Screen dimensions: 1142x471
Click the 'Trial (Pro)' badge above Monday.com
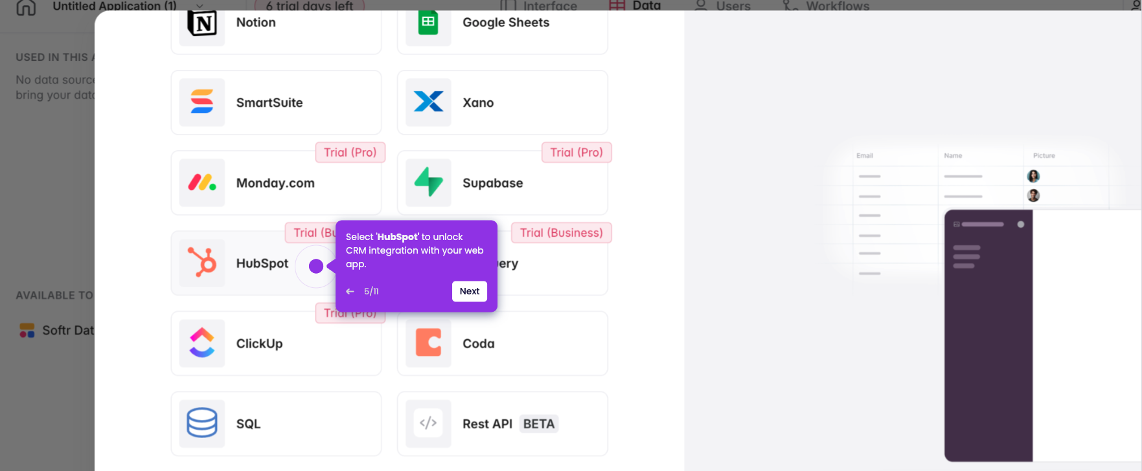point(350,153)
